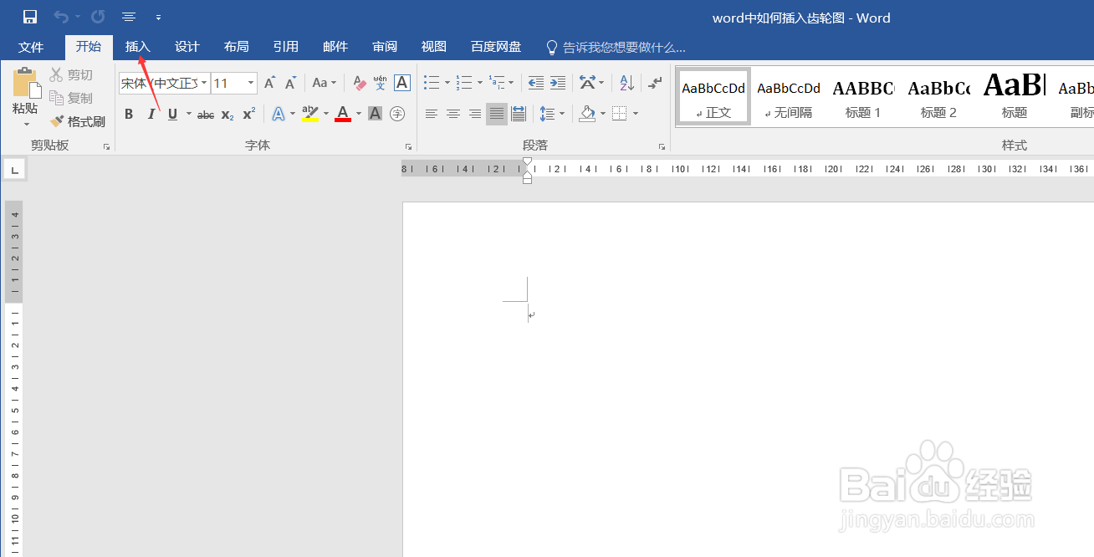Redo the previous action
Image resolution: width=1094 pixels, height=557 pixels.
(x=98, y=17)
